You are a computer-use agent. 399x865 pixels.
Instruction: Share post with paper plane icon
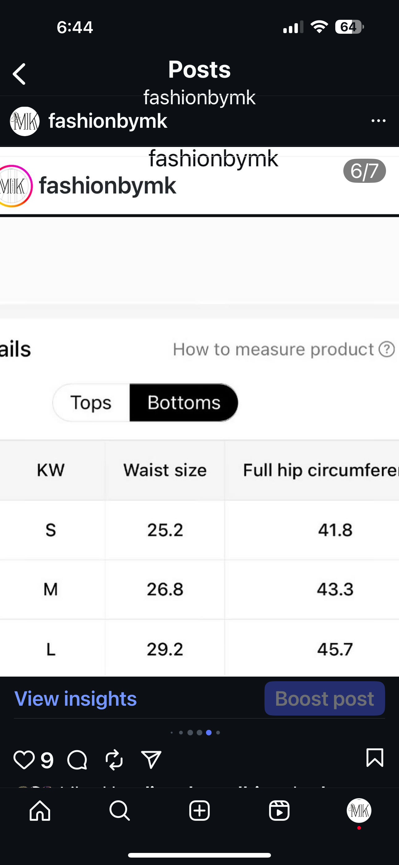pyautogui.click(x=152, y=760)
